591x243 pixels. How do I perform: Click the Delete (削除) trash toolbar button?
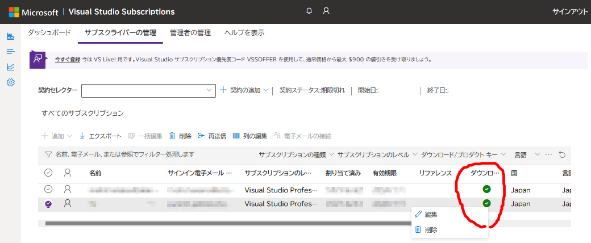pos(180,136)
